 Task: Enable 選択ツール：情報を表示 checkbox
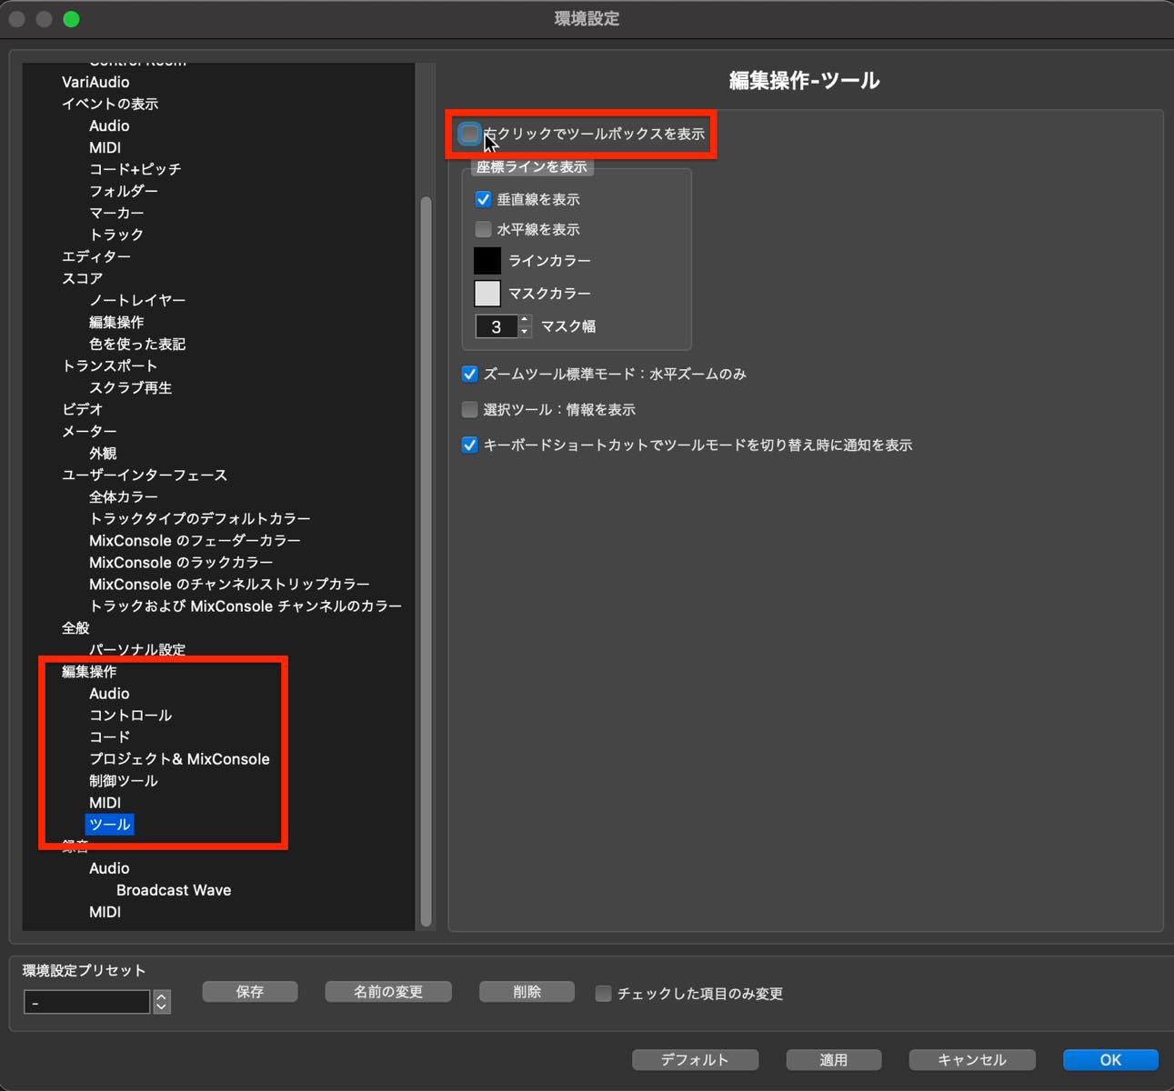click(x=470, y=410)
